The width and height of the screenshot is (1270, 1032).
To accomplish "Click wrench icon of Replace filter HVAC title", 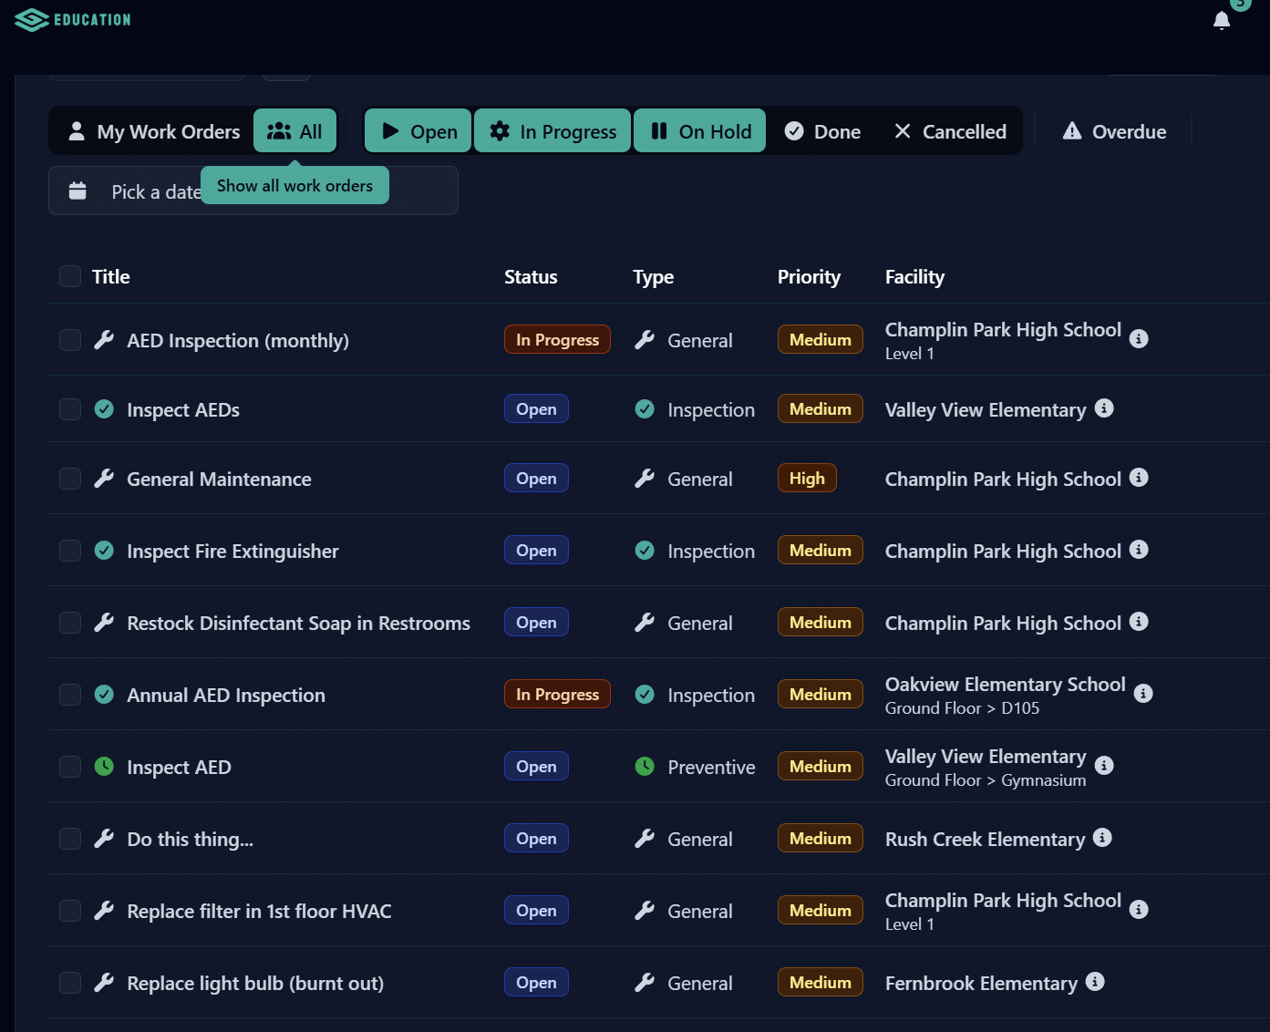I will pos(104,911).
